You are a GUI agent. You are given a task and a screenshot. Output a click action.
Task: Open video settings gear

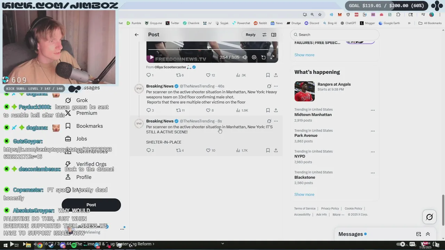[254, 57]
